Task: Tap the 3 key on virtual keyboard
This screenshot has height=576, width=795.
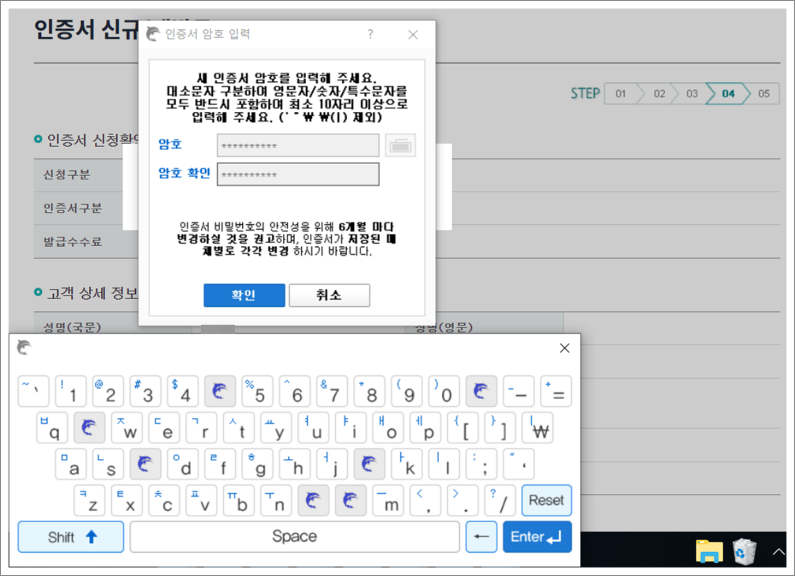Action: coord(145,391)
